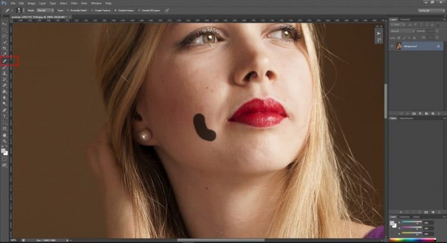Open the Image menu
This screenshot has height=243, width=447.
[31, 3]
